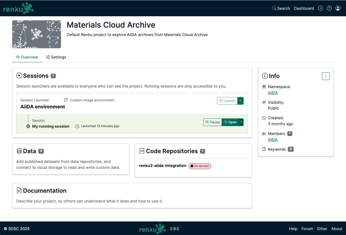Follow the AiiDA namespace link
This screenshot has width=346, height=235.
273,93
